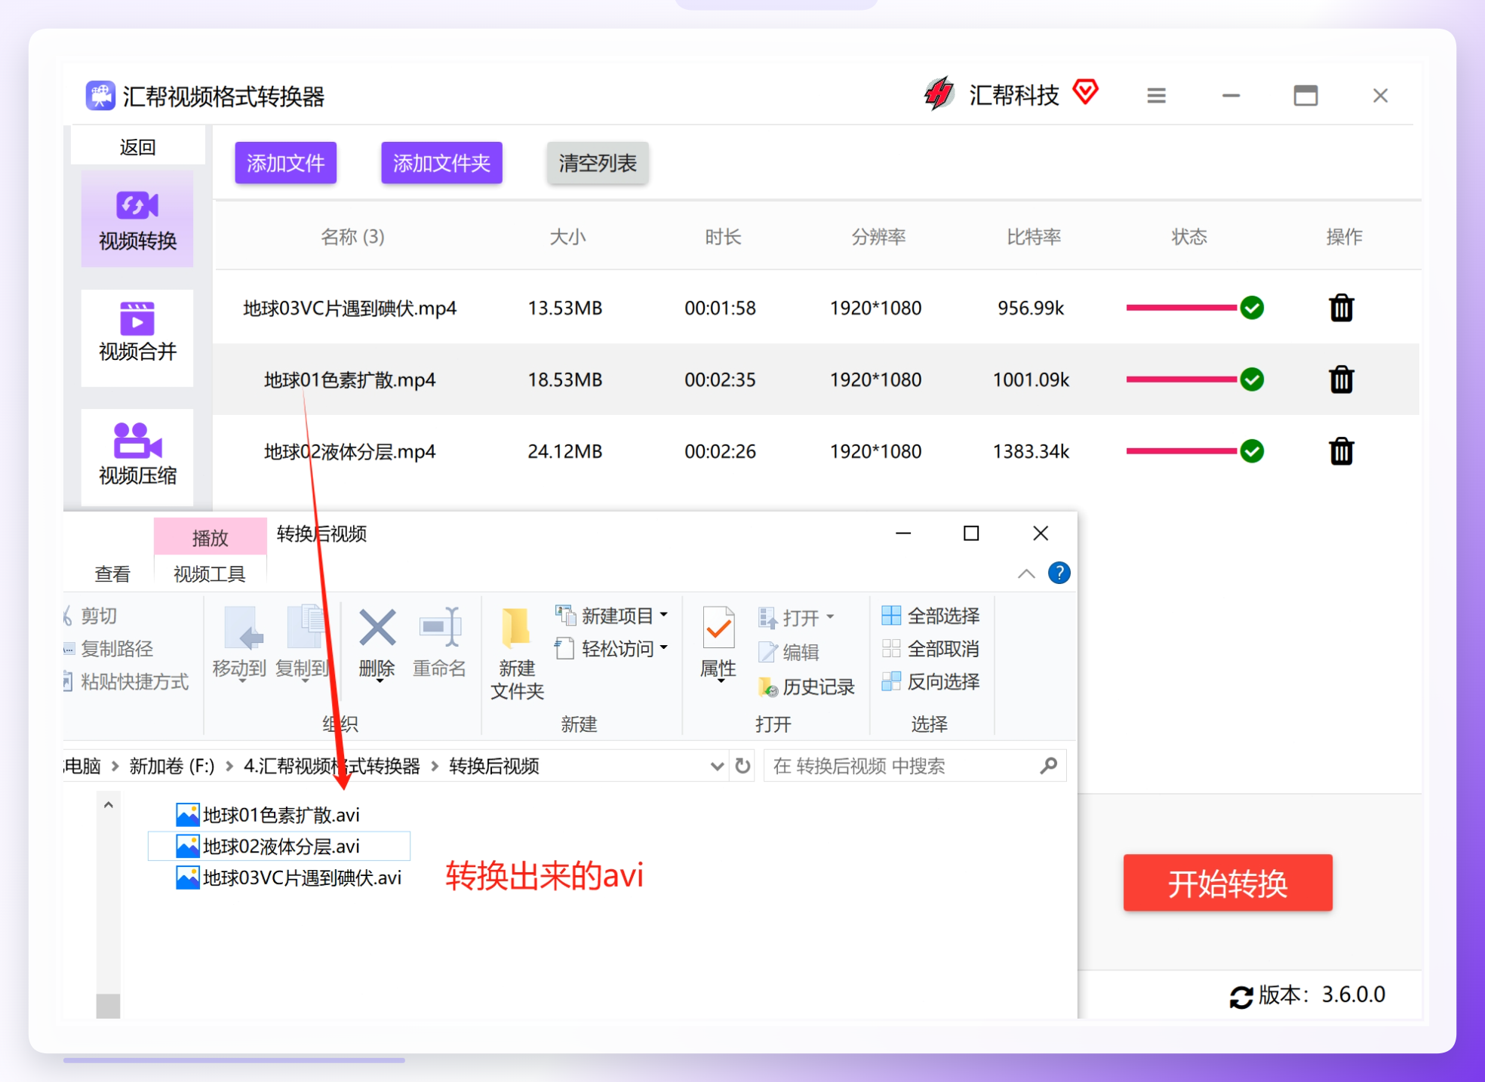The image size is (1485, 1082).
Task: Expand breadcrumb arrow after 新加卷 (F:)
Action: tap(229, 767)
